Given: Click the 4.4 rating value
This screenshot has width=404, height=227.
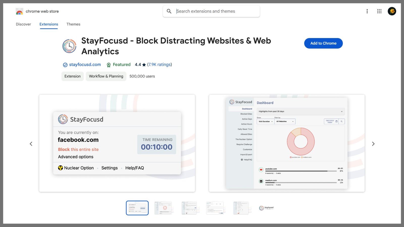Looking at the screenshot, I should [138, 65].
